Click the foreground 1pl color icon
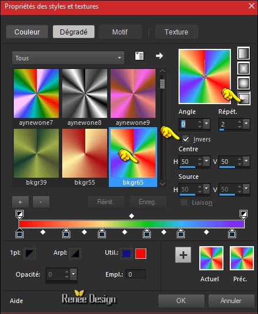The width and height of the screenshot is (258, 314). click(x=30, y=254)
